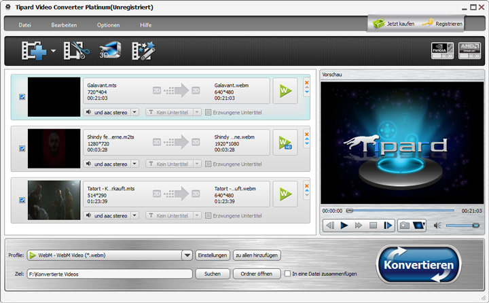The image size is (489, 303).
Task: Uncheck the Shindy file checkbox
Action: (22, 149)
